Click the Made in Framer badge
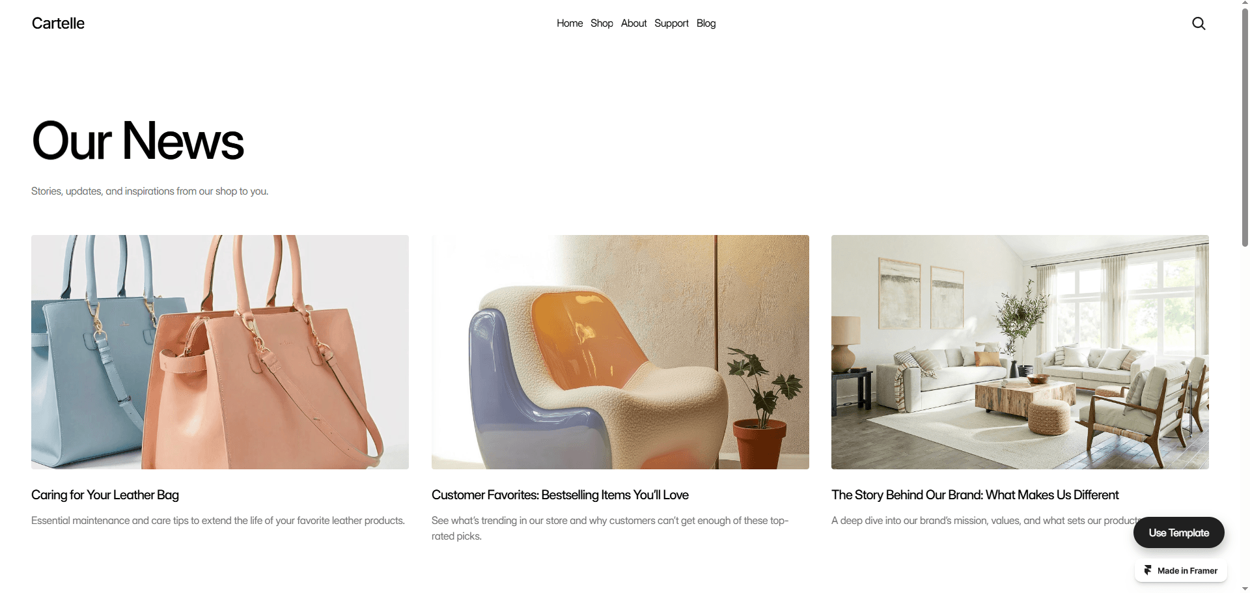This screenshot has width=1250, height=593. tap(1180, 571)
